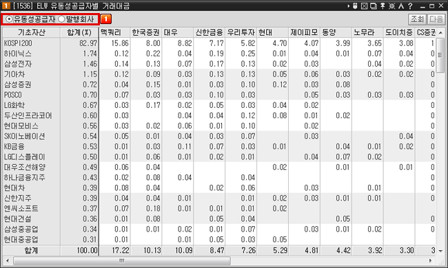Select the 유동성공급자 radio button
The image size is (448, 268).
pyautogui.click(x=9, y=19)
